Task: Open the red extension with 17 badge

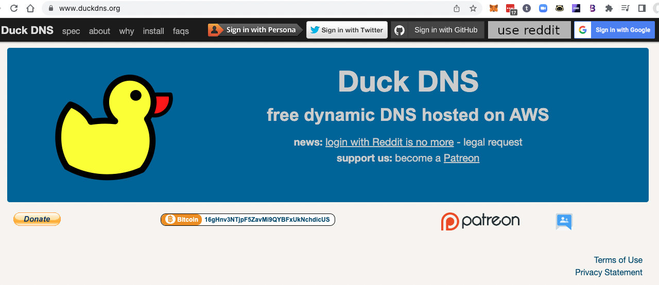Action: pyautogui.click(x=510, y=9)
